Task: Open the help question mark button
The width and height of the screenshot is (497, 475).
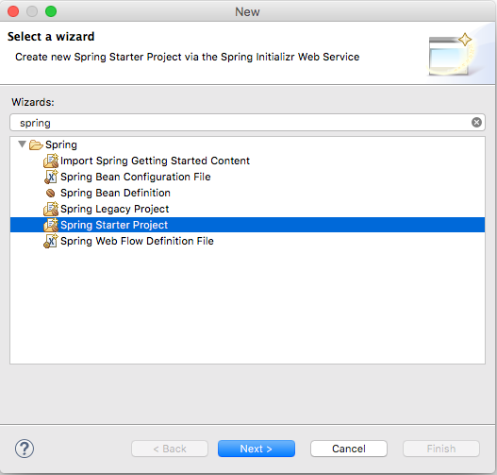Action: [25, 449]
